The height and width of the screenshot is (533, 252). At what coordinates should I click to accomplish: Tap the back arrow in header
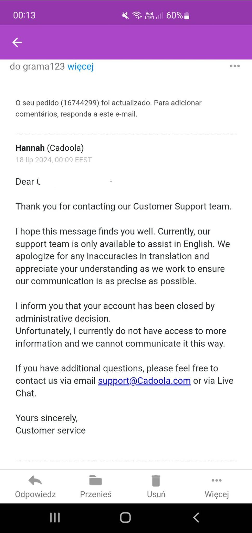click(17, 42)
